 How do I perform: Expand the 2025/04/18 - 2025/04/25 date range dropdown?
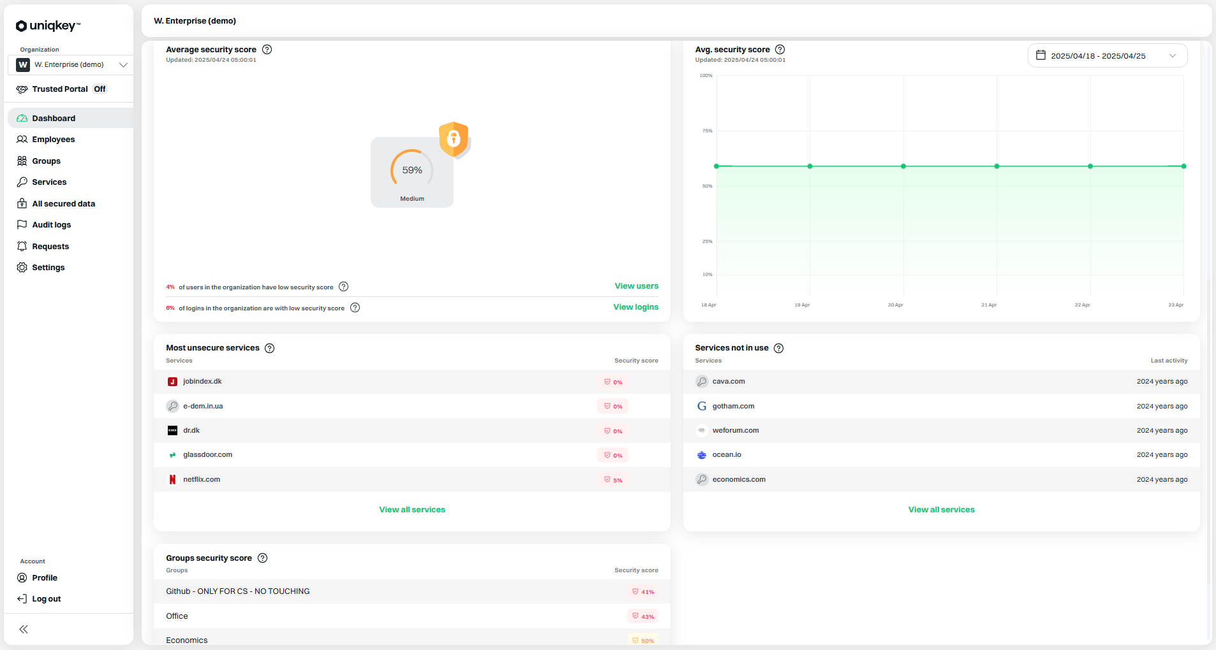click(x=1172, y=56)
